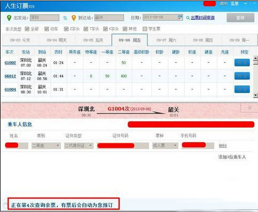Click the passenger 姓名 field
The image size is (258, 212).
[17, 145]
